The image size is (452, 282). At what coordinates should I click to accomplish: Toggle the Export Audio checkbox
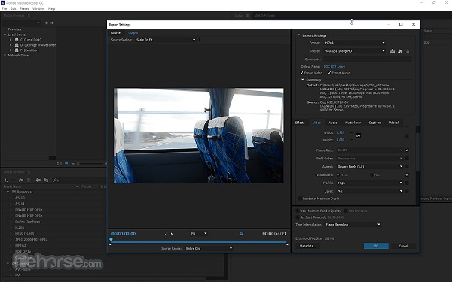click(329, 73)
